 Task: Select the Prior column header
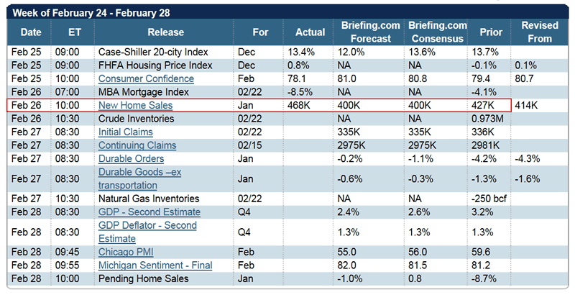(x=491, y=32)
